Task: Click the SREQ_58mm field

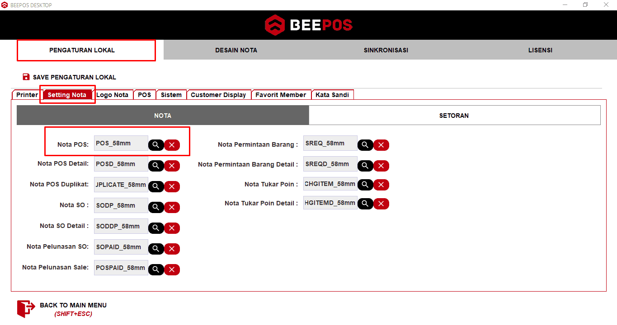Action: coord(330,143)
